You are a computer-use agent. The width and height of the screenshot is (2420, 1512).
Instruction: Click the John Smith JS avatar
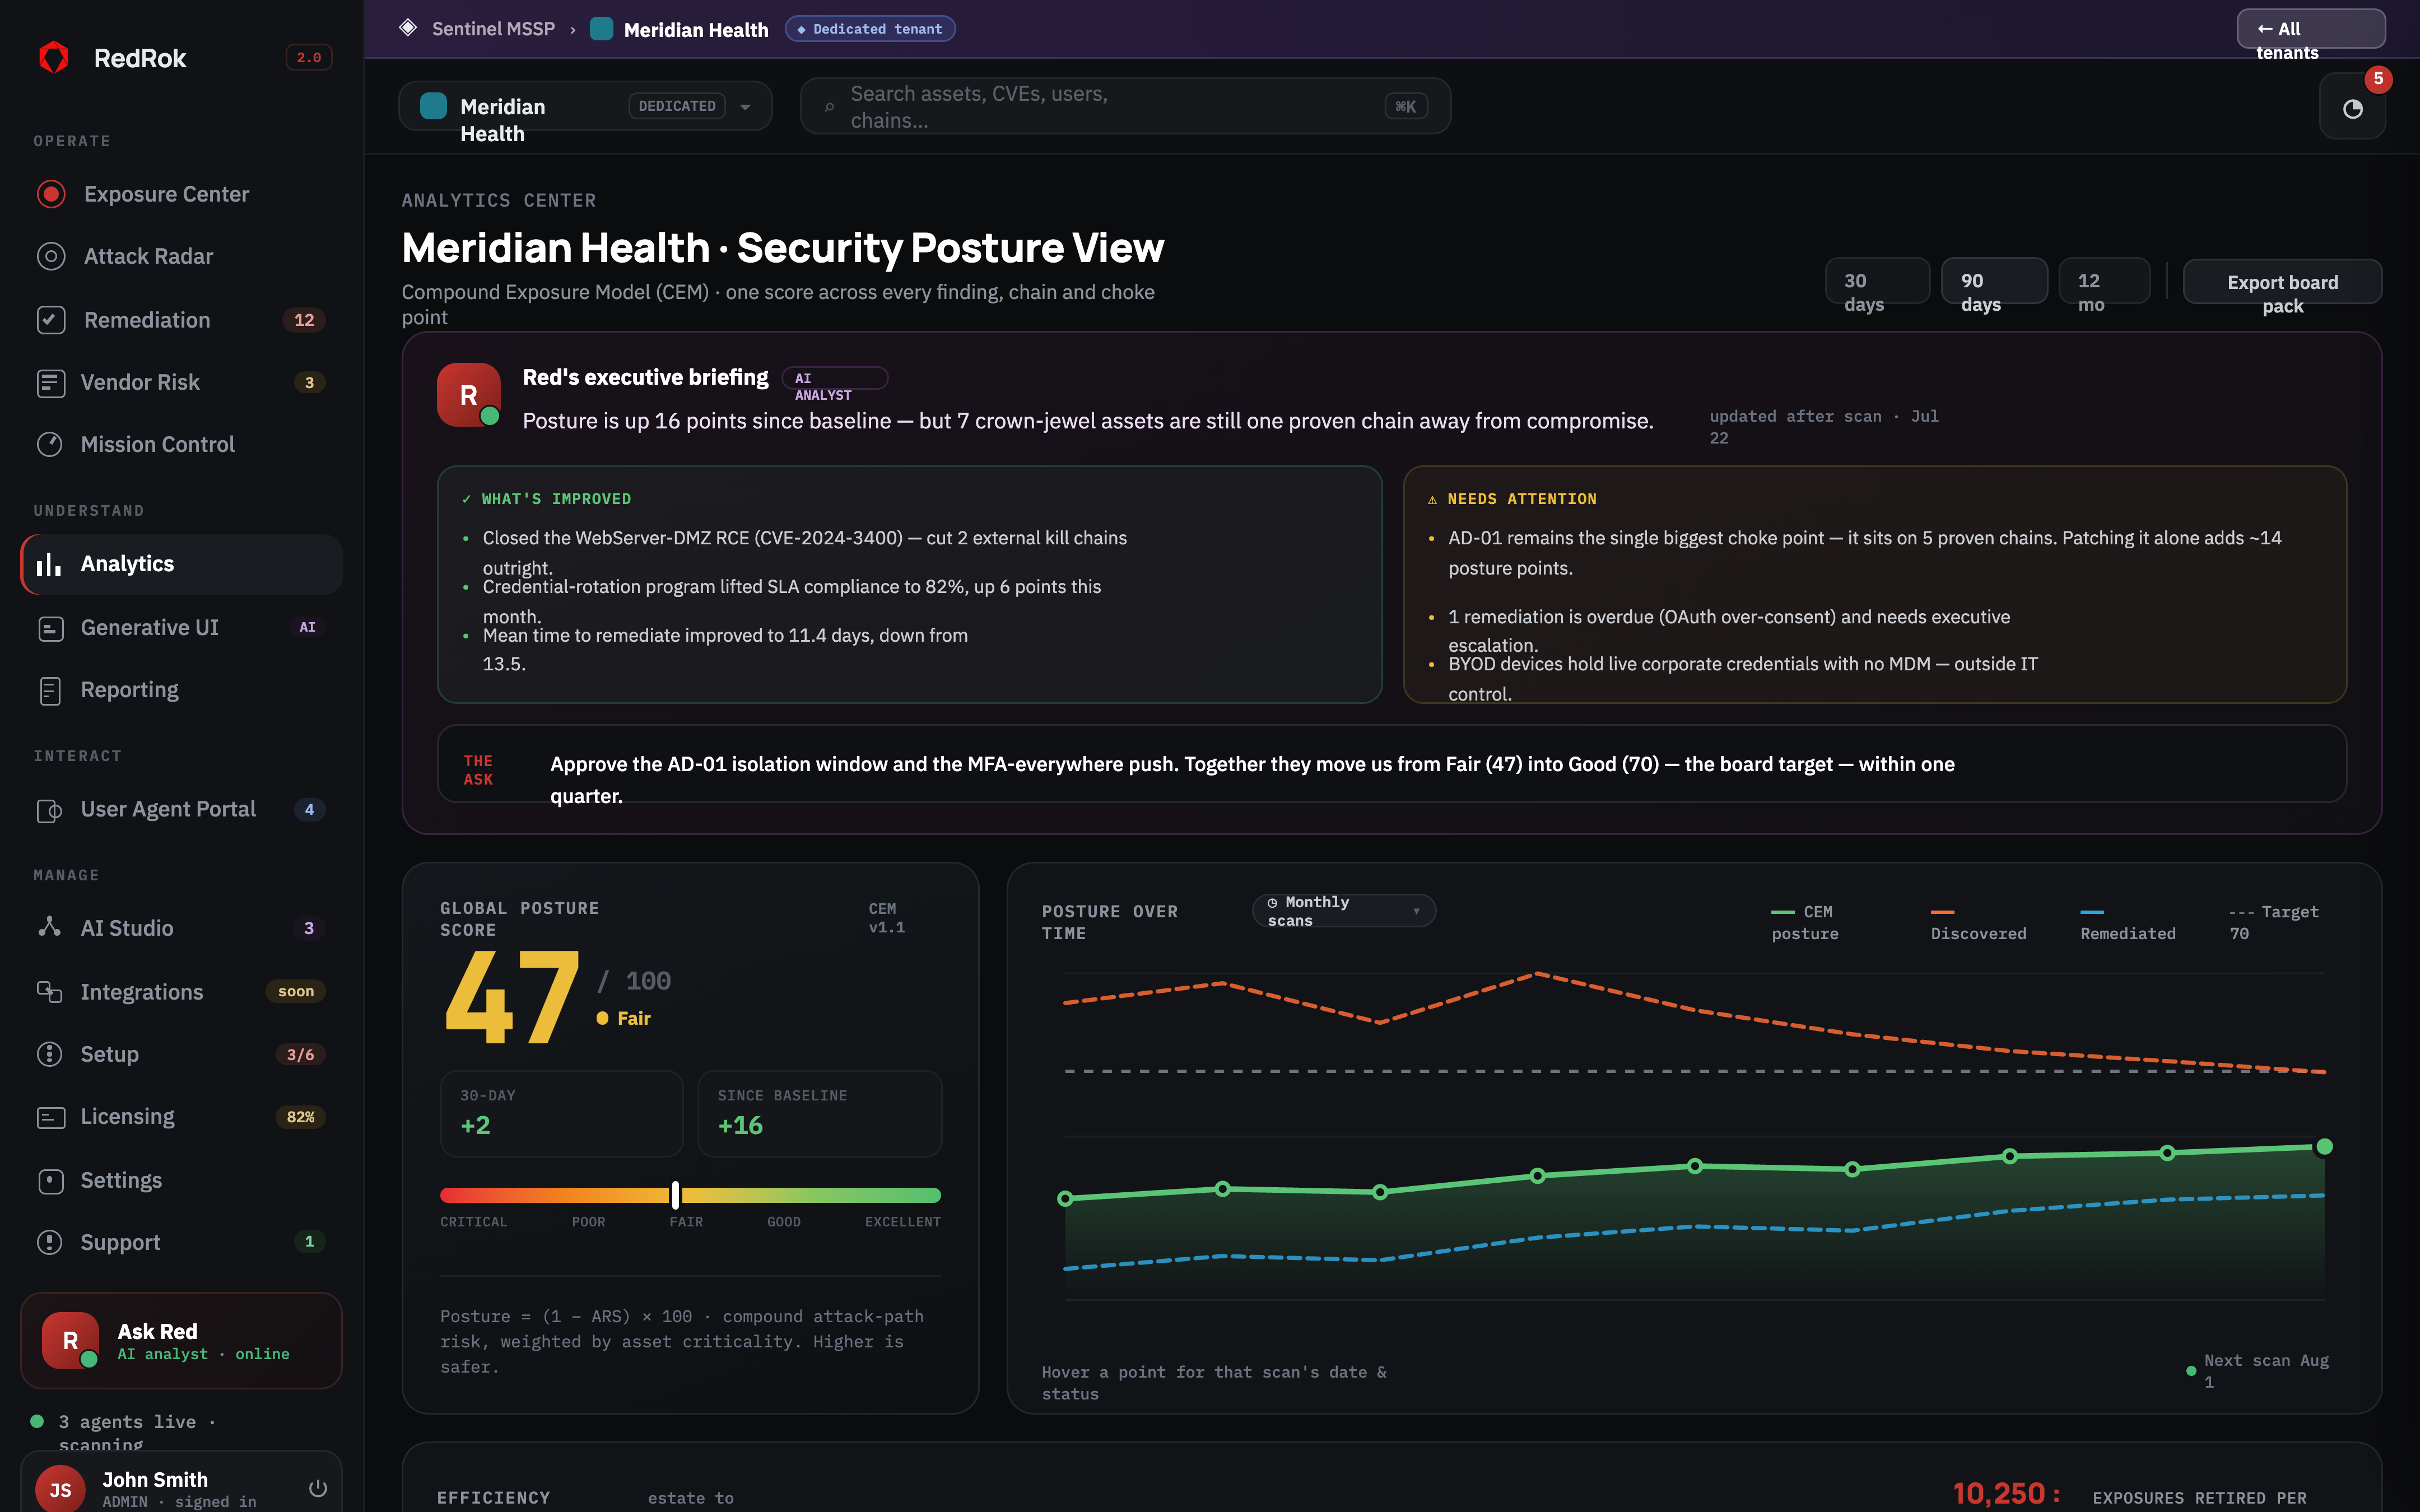pyautogui.click(x=60, y=1490)
